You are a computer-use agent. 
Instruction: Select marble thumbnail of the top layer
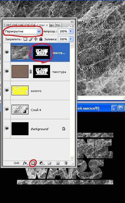[x=20, y=52]
